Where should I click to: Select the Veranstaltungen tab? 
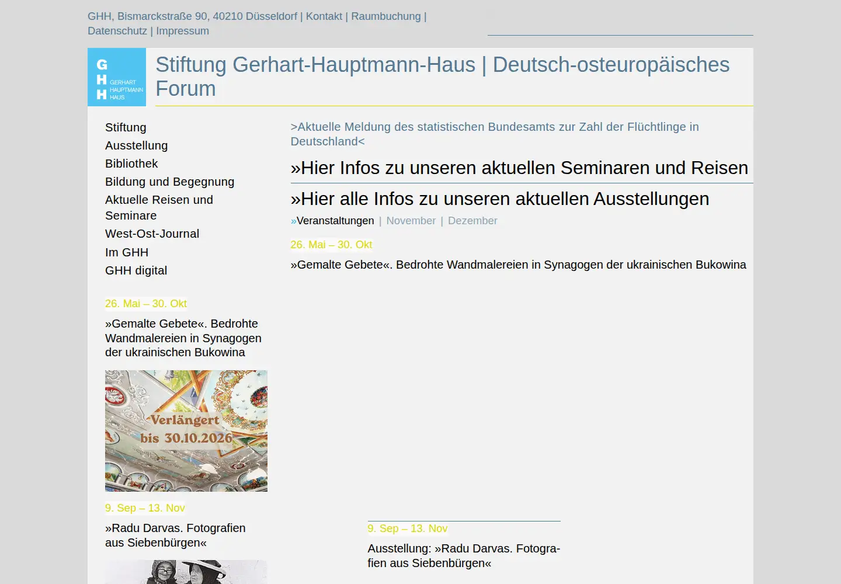pyautogui.click(x=332, y=221)
